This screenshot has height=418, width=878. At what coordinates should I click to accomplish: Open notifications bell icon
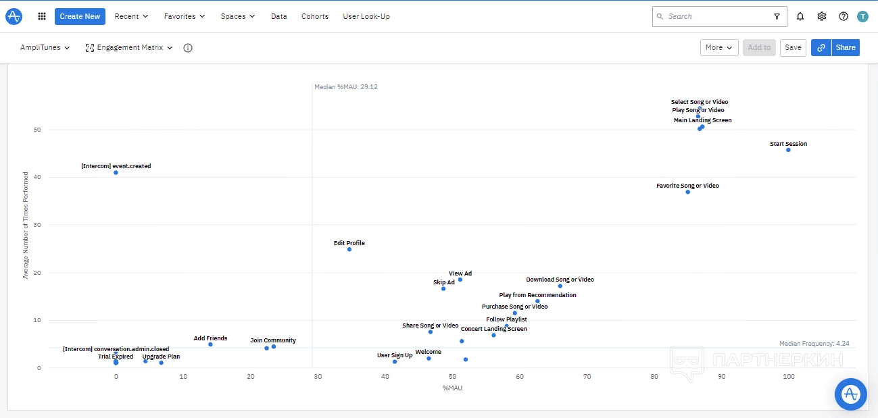click(800, 16)
